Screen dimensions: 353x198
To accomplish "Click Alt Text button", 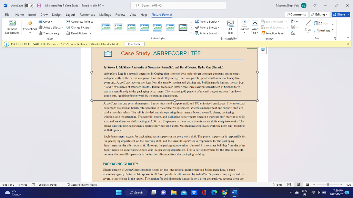I will pyautogui.click(x=230, y=27).
